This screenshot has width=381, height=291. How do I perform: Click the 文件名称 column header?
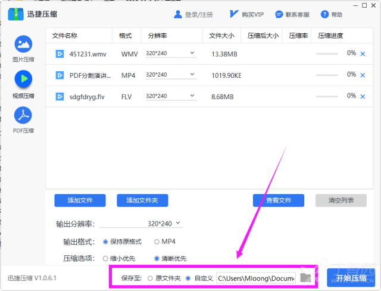click(65, 36)
